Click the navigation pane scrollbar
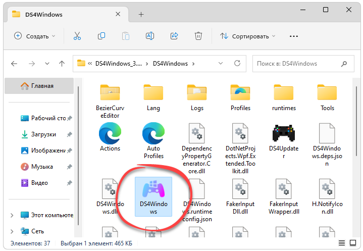 (x=78, y=155)
